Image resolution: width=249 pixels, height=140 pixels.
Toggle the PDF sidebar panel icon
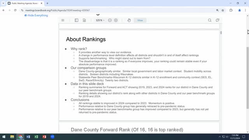(x=76, y=20)
